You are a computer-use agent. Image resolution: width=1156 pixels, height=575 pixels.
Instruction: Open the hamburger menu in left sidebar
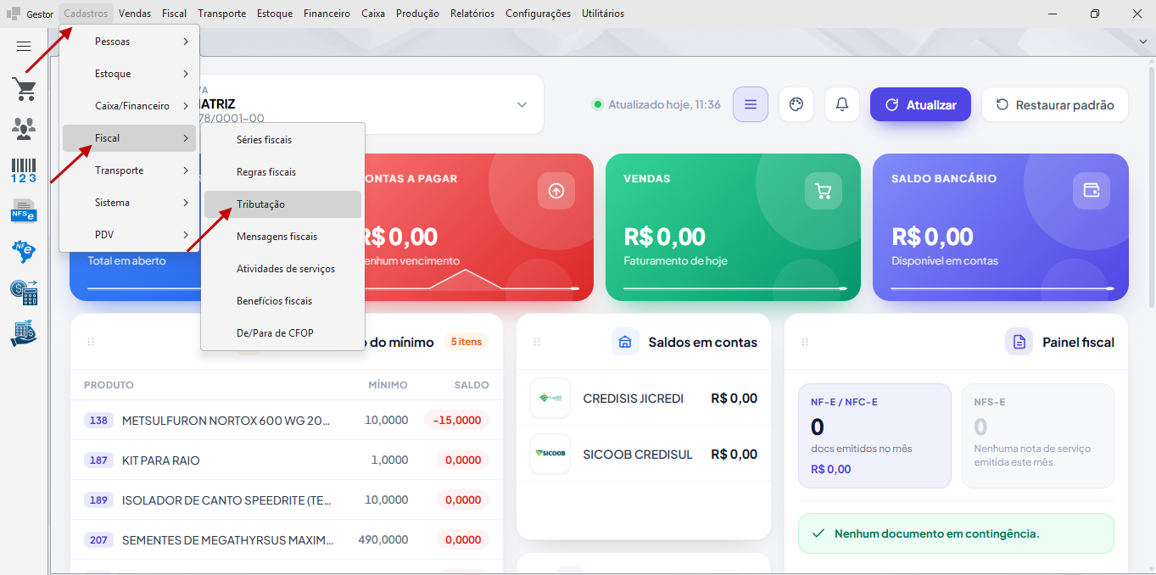[x=24, y=47]
